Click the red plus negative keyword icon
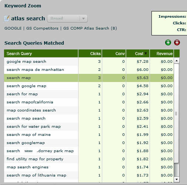This screenshot has width=187, height=185. click(x=177, y=42)
